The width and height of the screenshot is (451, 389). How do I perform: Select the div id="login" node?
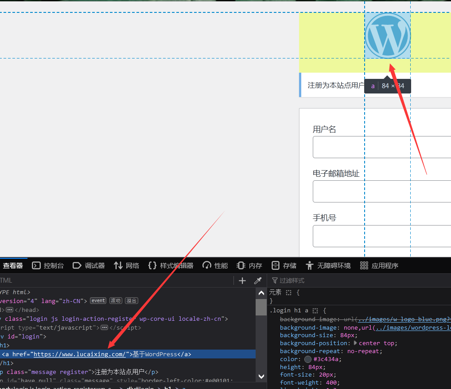point(23,336)
